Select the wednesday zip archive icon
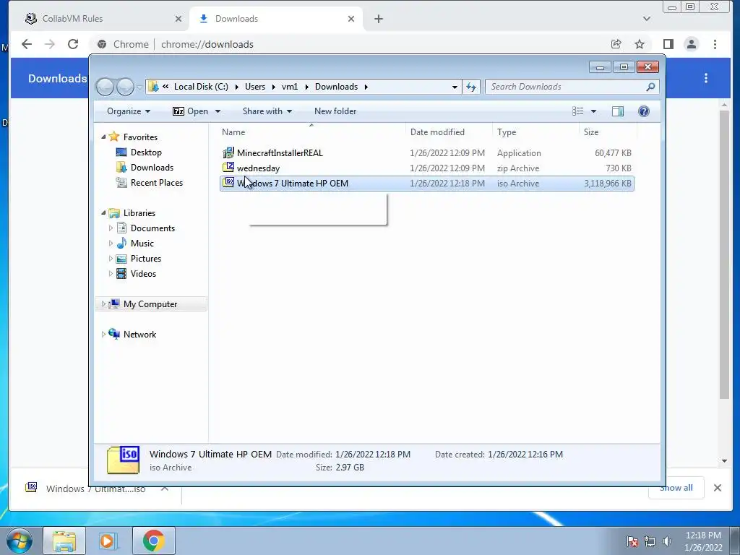This screenshot has width=740, height=555. pos(228,168)
